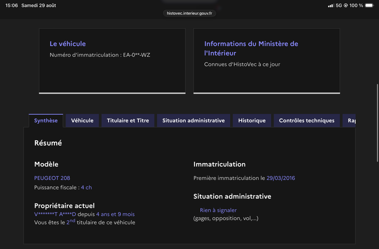Click (gages, opposition, vol,...) text
The width and height of the screenshot is (379, 249).
[x=226, y=218]
